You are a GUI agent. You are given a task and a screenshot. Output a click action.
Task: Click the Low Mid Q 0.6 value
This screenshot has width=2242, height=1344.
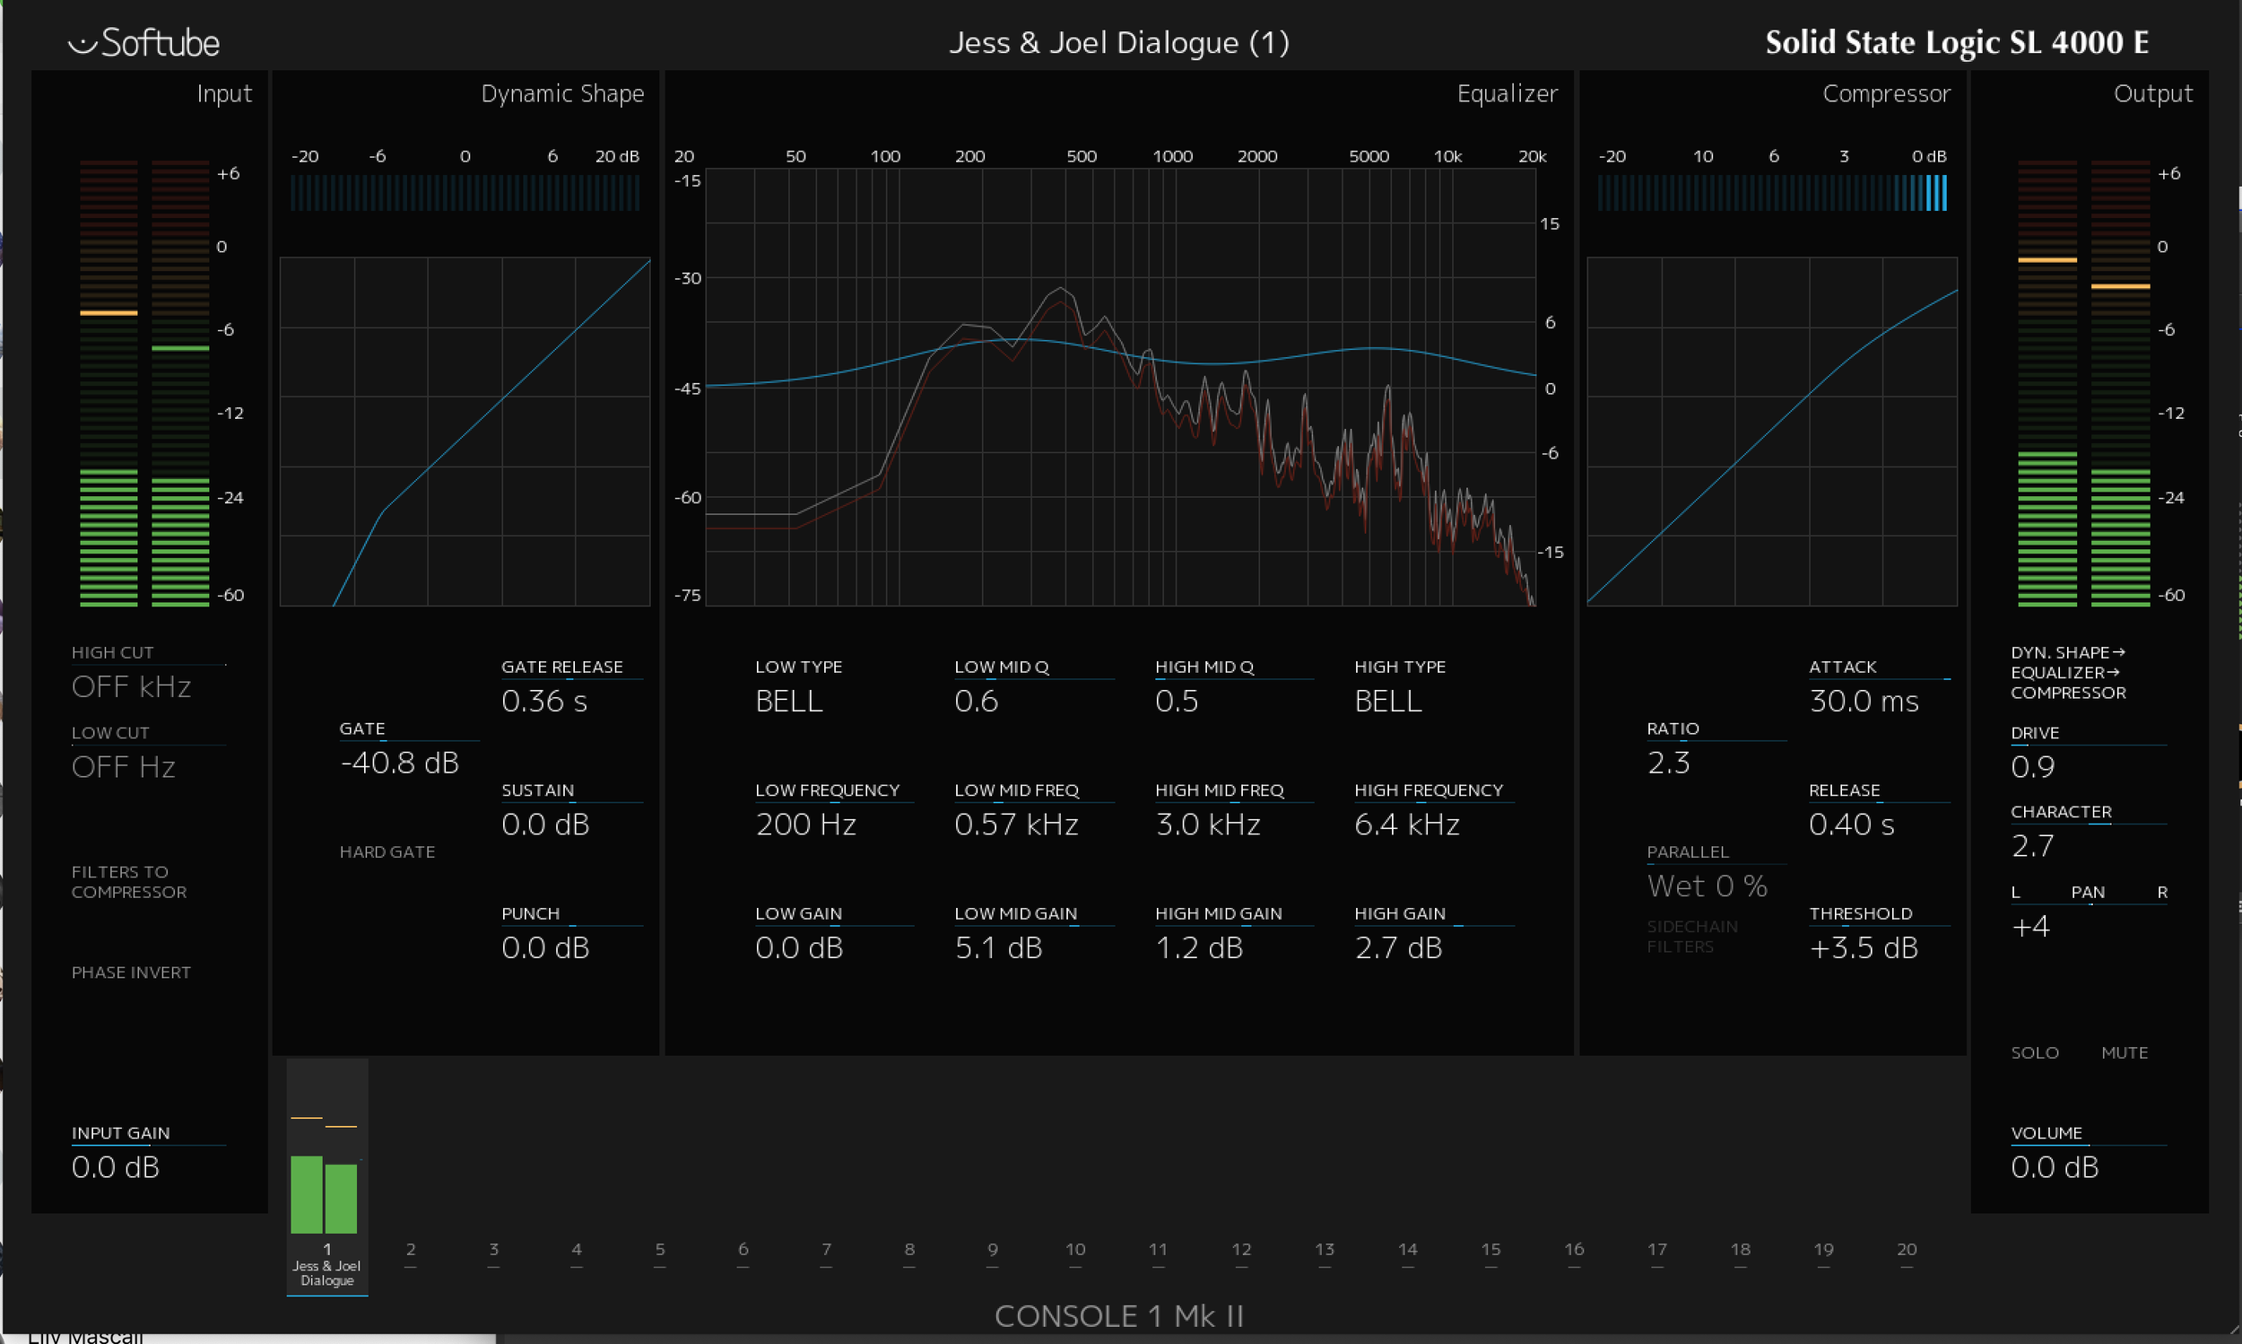977,701
